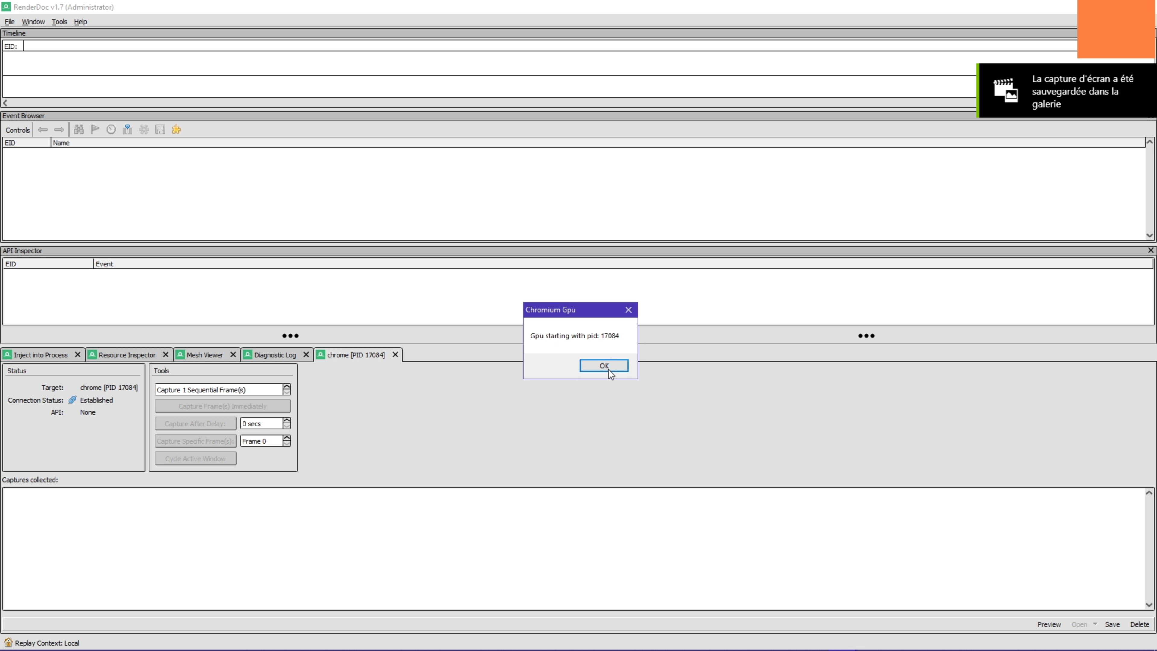Click the Event Browser EID column header
The image size is (1157, 651).
click(x=27, y=143)
